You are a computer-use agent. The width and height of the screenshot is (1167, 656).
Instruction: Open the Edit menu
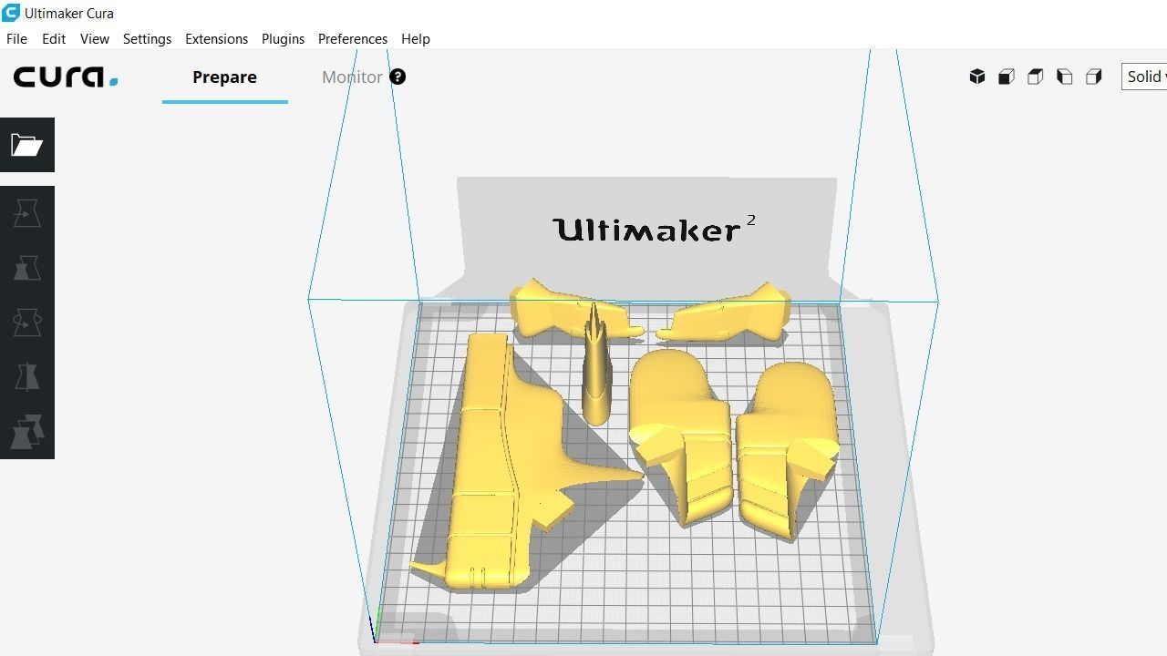(54, 39)
